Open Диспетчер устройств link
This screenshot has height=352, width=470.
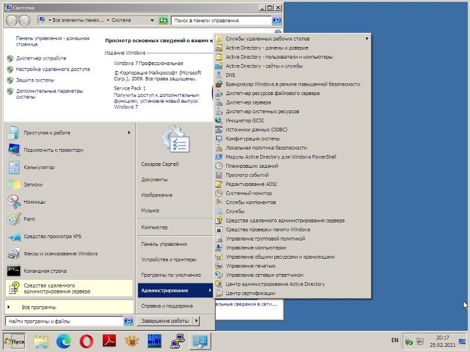pos(41,58)
